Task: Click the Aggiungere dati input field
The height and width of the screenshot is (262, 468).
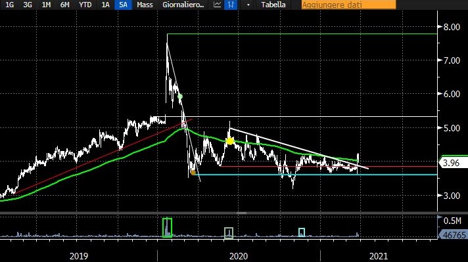Action: (348, 5)
